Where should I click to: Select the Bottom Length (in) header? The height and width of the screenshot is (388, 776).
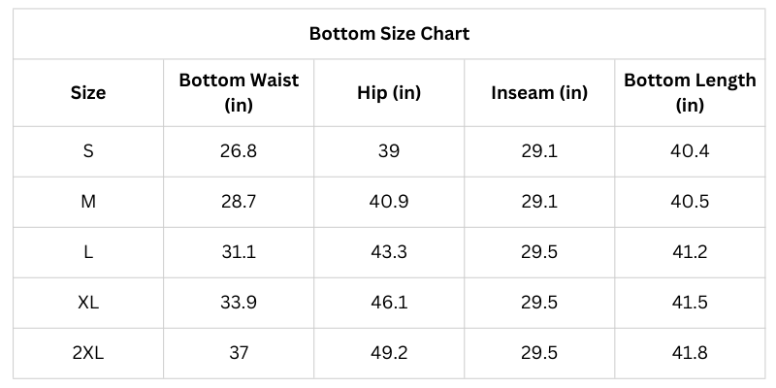(690, 93)
